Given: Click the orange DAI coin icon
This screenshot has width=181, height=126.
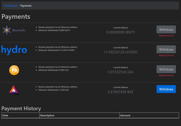Looking at the screenshot, I should [14, 70].
